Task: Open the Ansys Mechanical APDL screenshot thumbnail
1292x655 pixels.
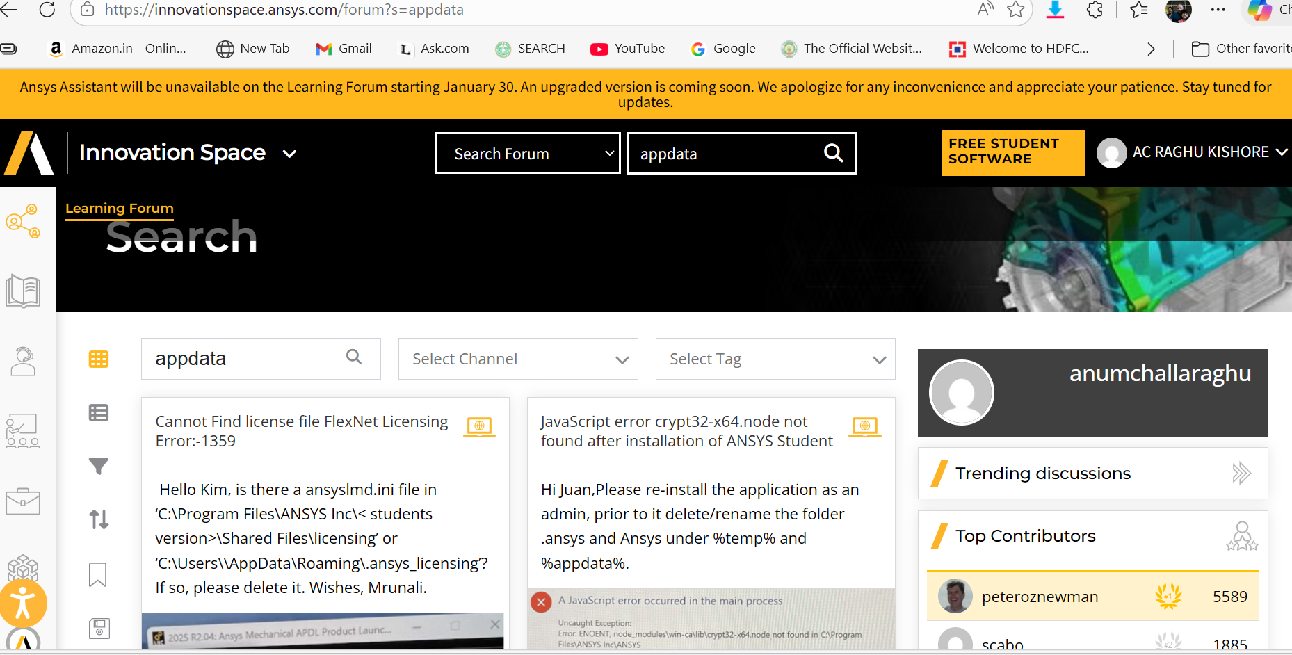Action: pos(323,631)
